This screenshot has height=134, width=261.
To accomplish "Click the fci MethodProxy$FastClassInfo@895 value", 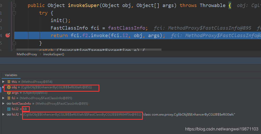I will 46,98.
